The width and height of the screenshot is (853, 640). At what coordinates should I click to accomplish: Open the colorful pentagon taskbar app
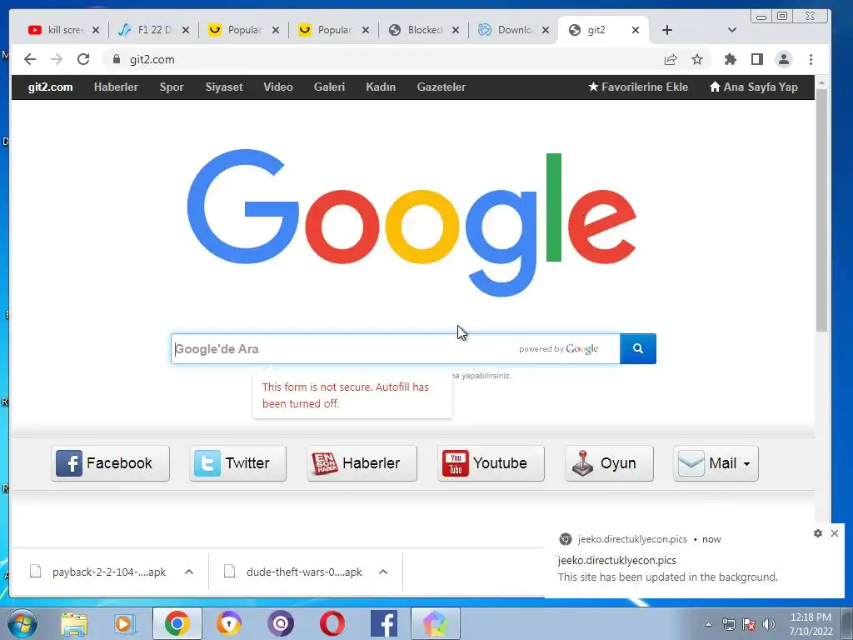[x=435, y=623]
